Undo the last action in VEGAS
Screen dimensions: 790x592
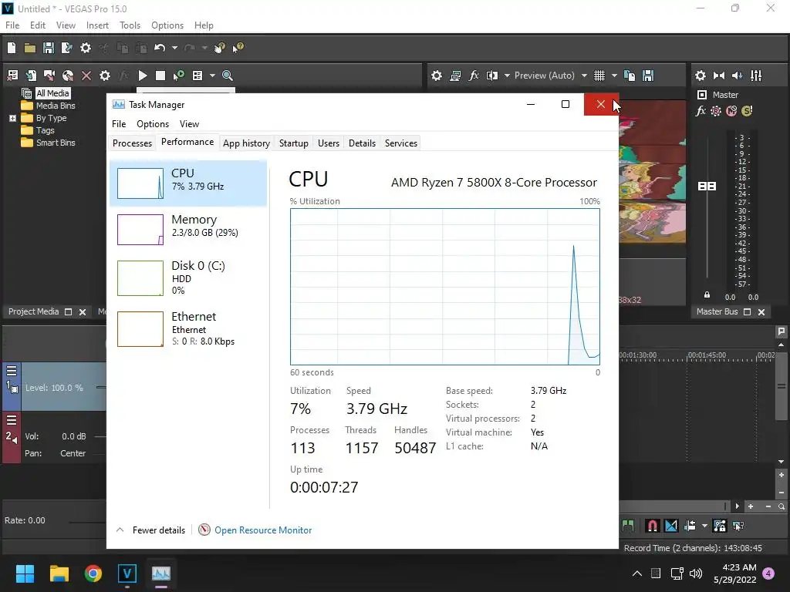click(160, 48)
